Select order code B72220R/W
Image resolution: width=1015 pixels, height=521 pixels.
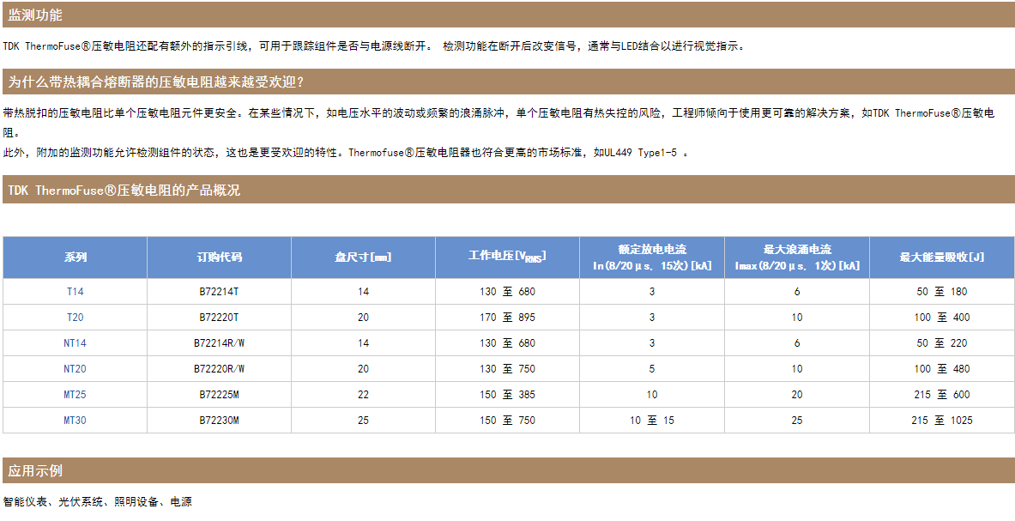pos(220,369)
